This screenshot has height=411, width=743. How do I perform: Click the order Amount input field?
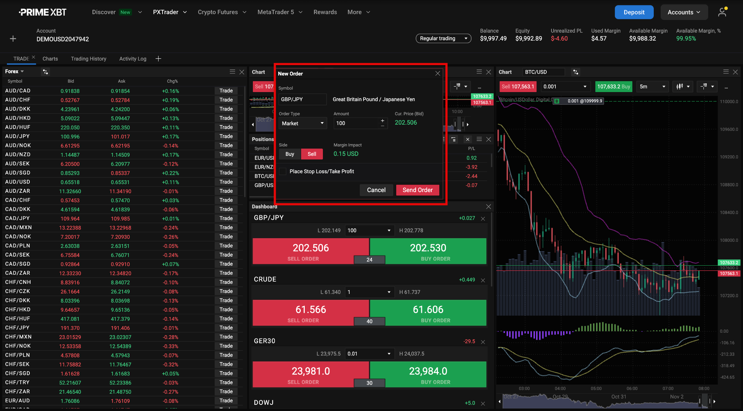tap(356, 123)
